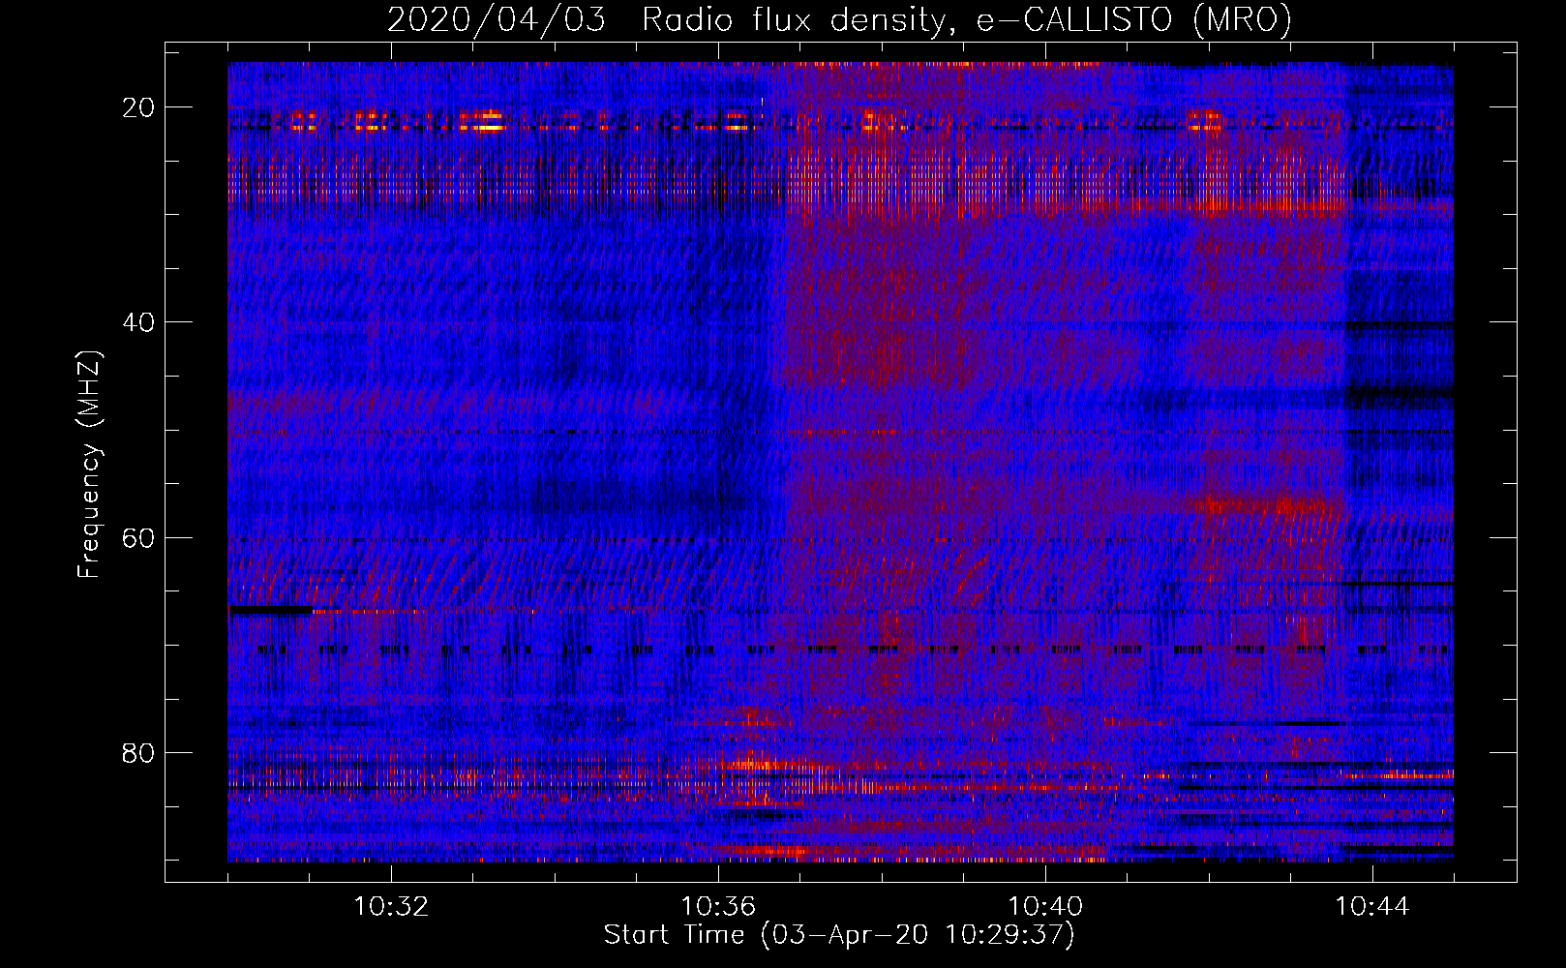Screen dimensions: 1566x968
Task: Click the 'Frequency (MHZ)' axis label
Action: coord(89,465)
